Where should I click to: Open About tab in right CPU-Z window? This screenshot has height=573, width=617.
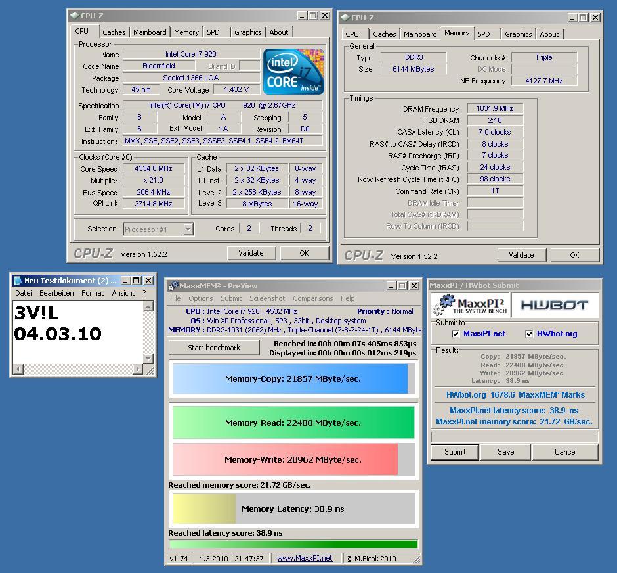(549, 34)
